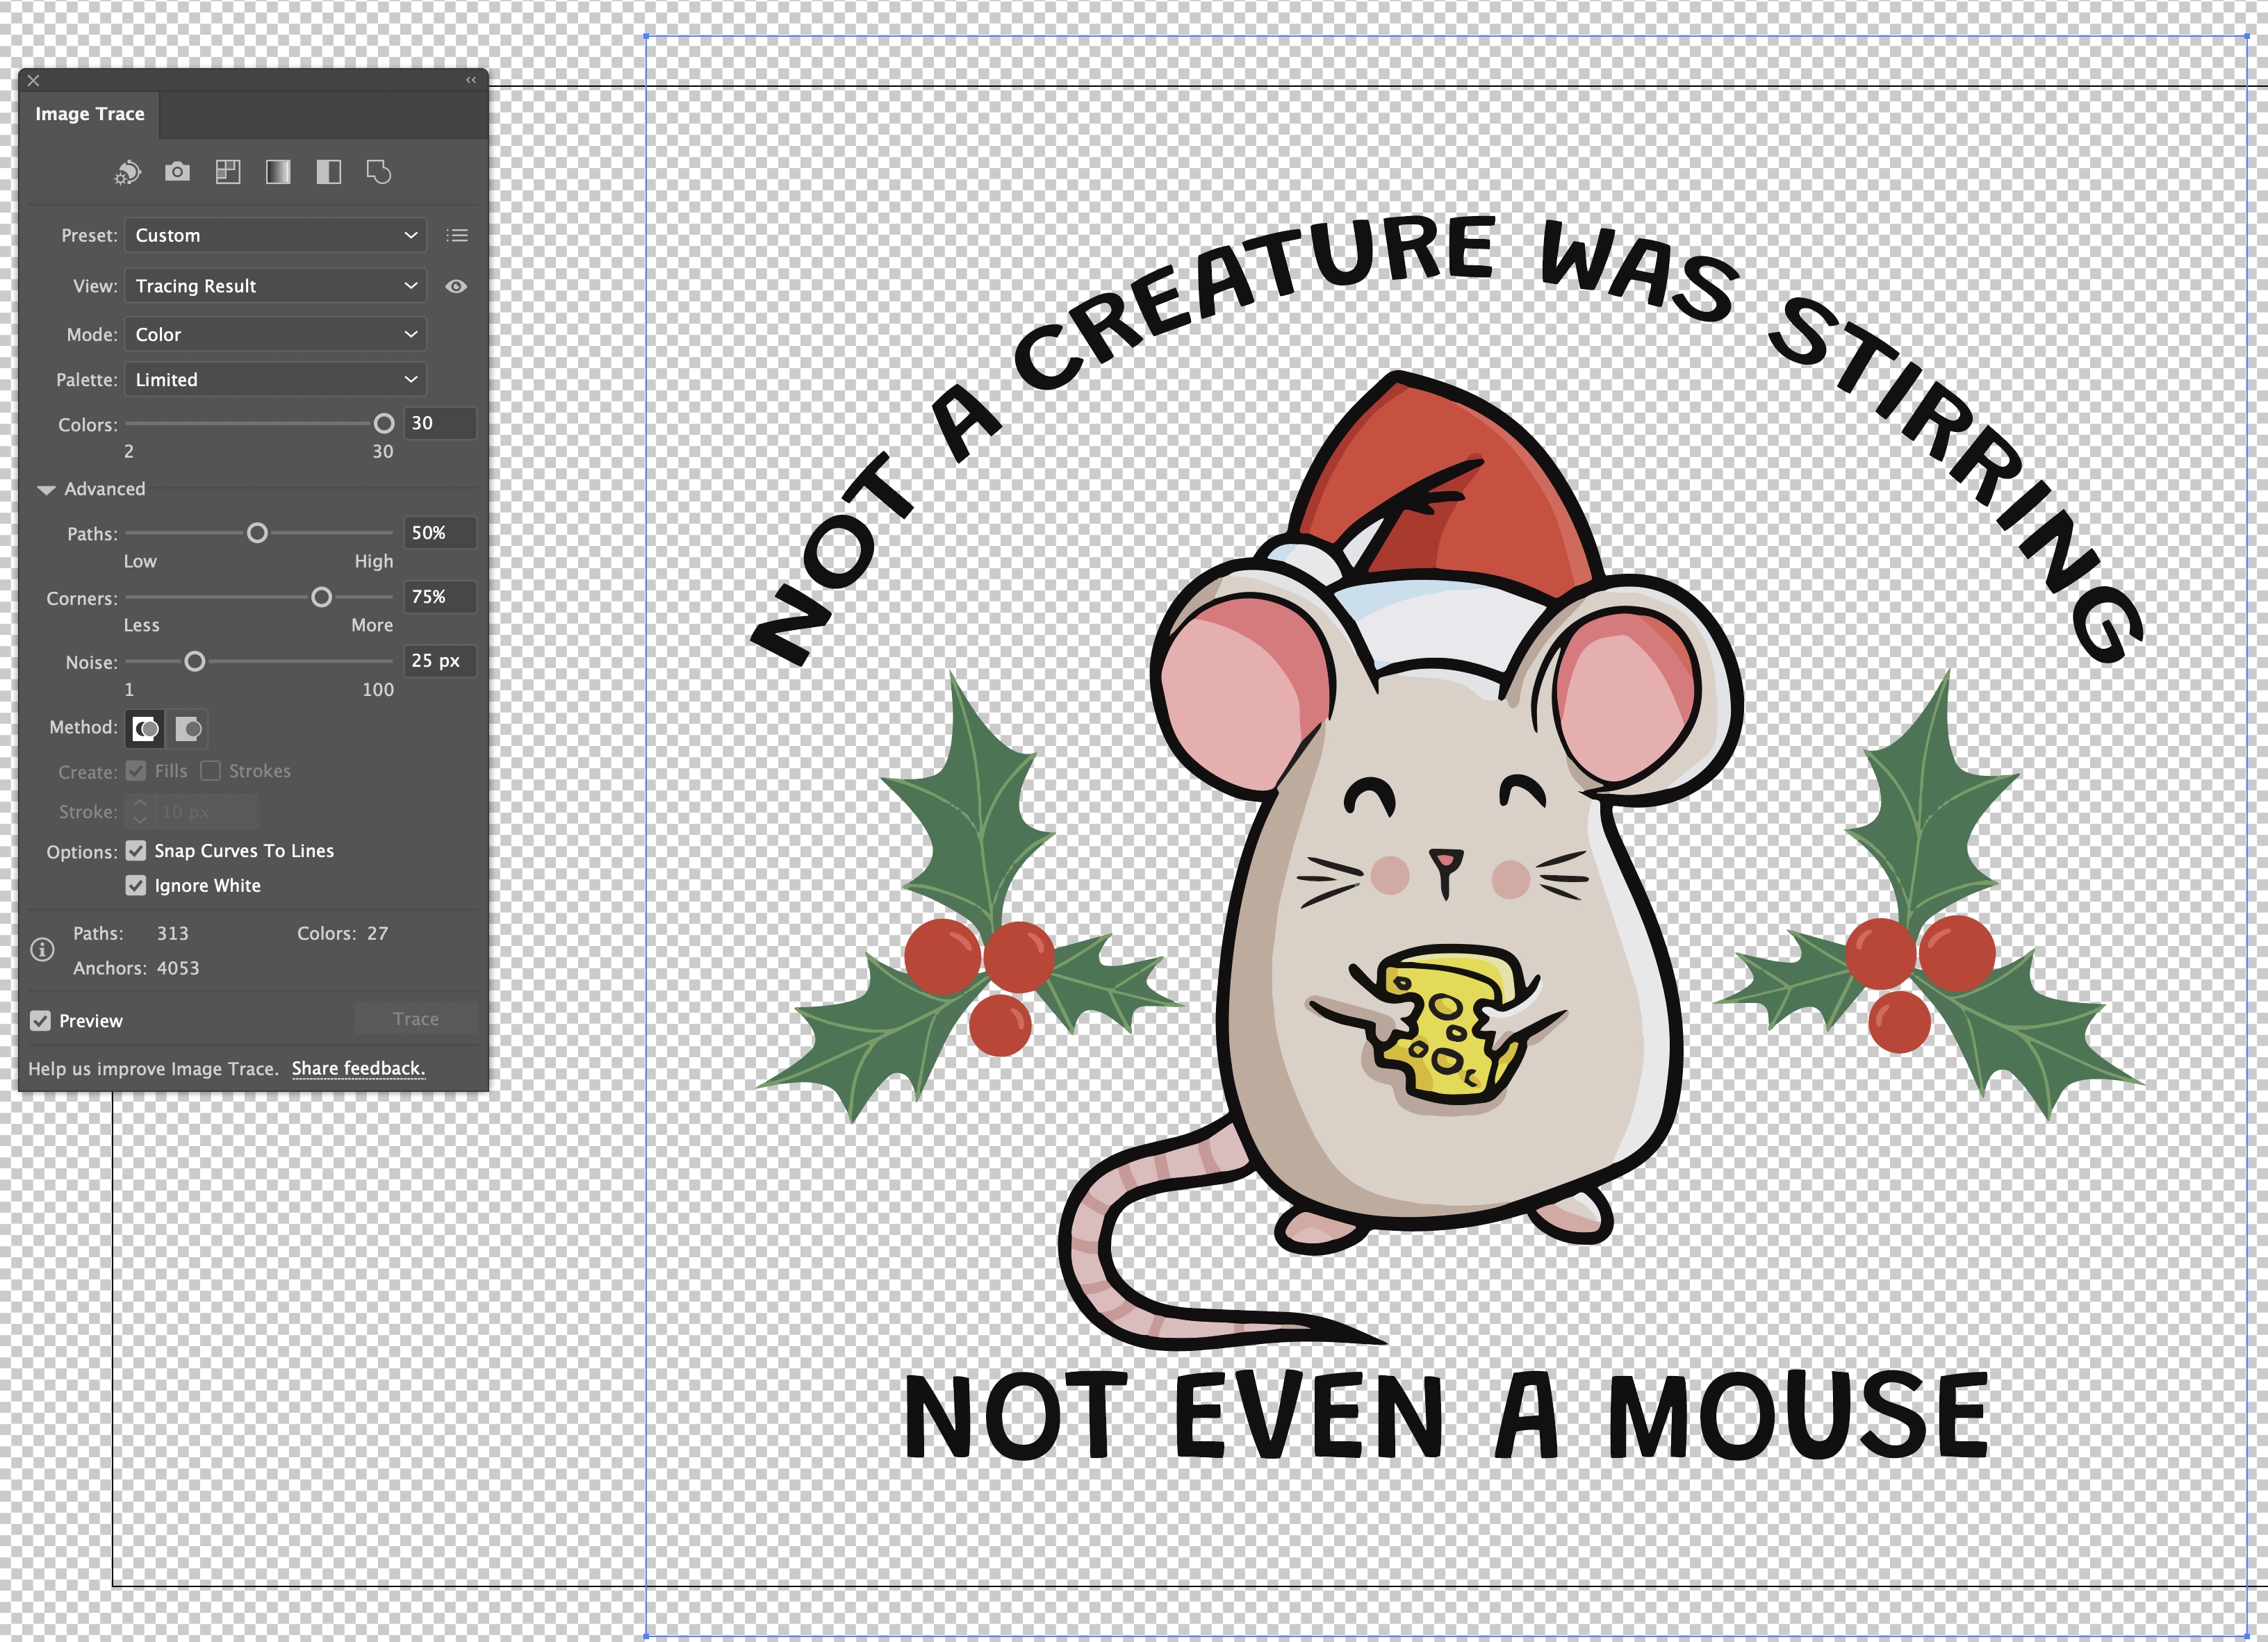Apply the Low Color preset icon

227,172
